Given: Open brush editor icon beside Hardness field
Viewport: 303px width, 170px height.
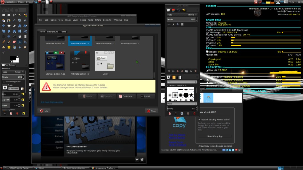Looking at the screenshot, I should pyautogui.click(x=22, y=89).
